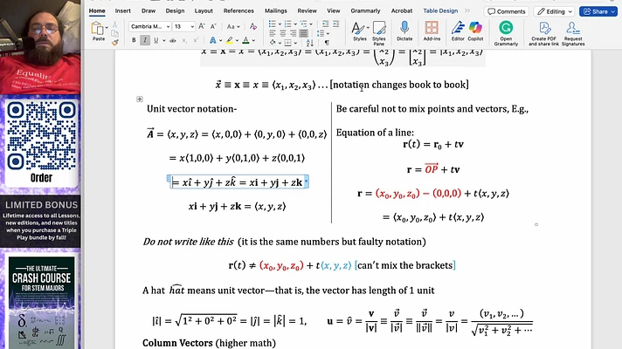Open Copilot
622x349 pixels.
tap(475, 31)
